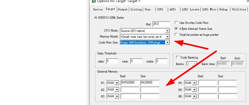Click the Keil uVision icon in title bar
The image size is (249, 105).
[94, 1]
